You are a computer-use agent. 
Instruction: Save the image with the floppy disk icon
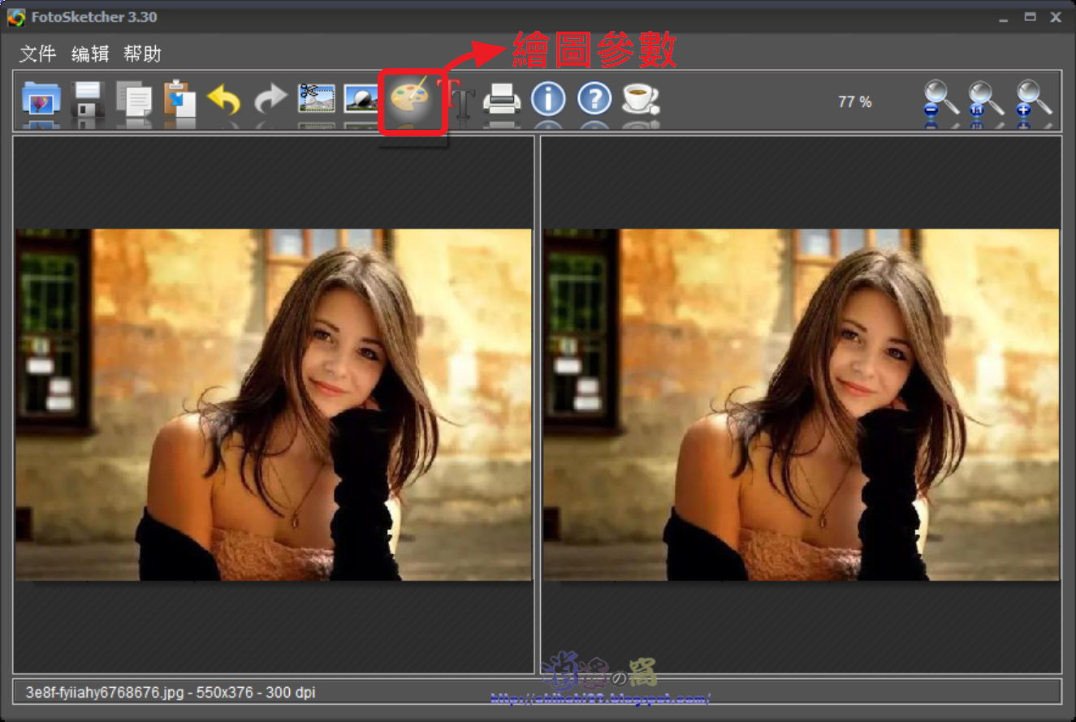point(89,99)
